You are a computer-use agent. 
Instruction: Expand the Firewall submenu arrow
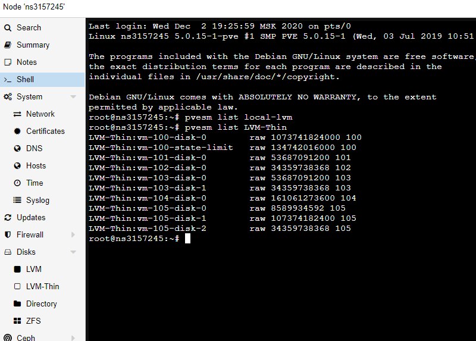pos(73,234)
